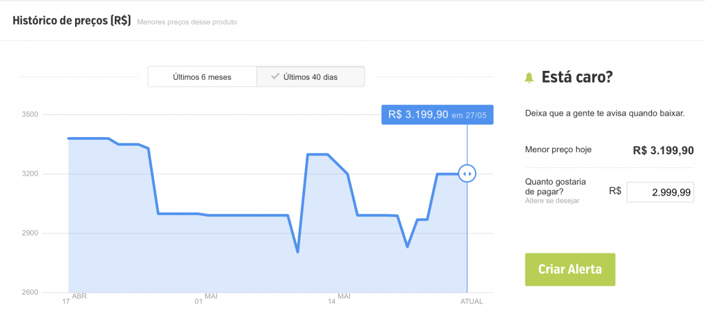This screenshot has height=323, width=705.
Task: Click the Histórico de preços (R$) title
Action: [72, 21]
